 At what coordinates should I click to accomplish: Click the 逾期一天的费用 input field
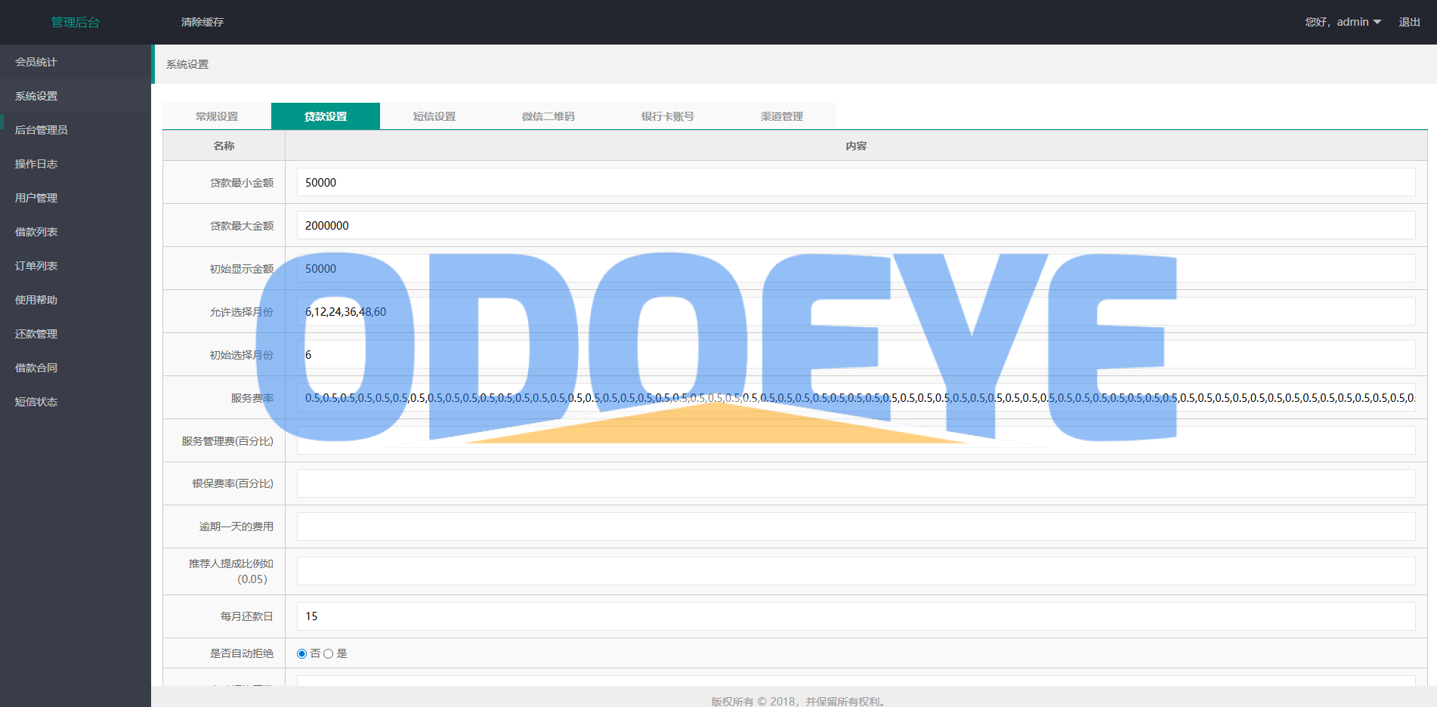click(855, 526)
